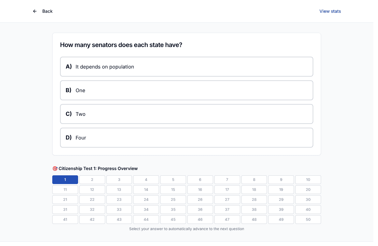Go to question 46
The width and height of the screenshot is (378, 246).
(200, 220)
